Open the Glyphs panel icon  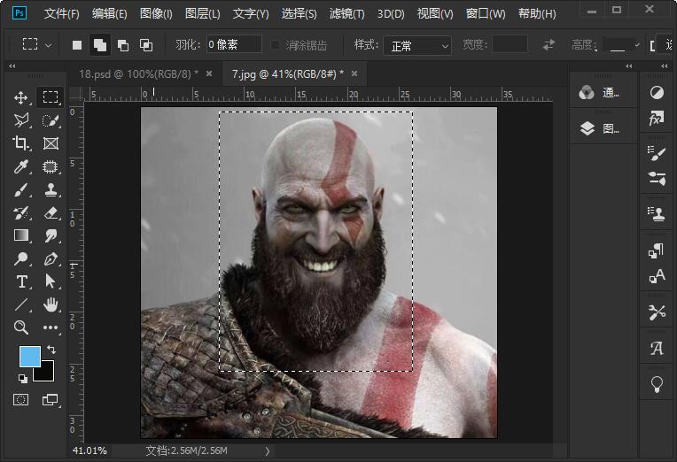click(x=657, y=348)
